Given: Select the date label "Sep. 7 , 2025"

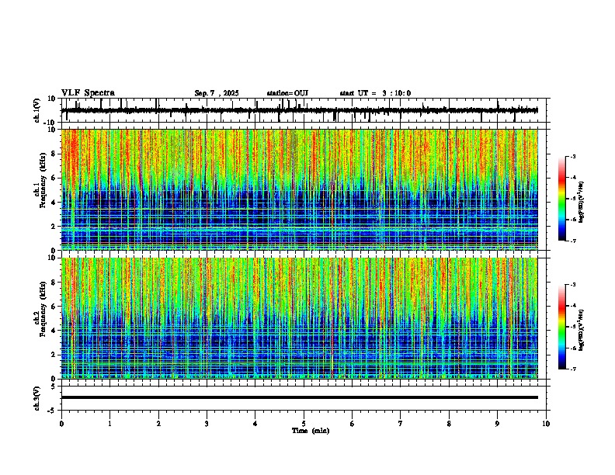Looking at the screenshot, I should 217,93.
